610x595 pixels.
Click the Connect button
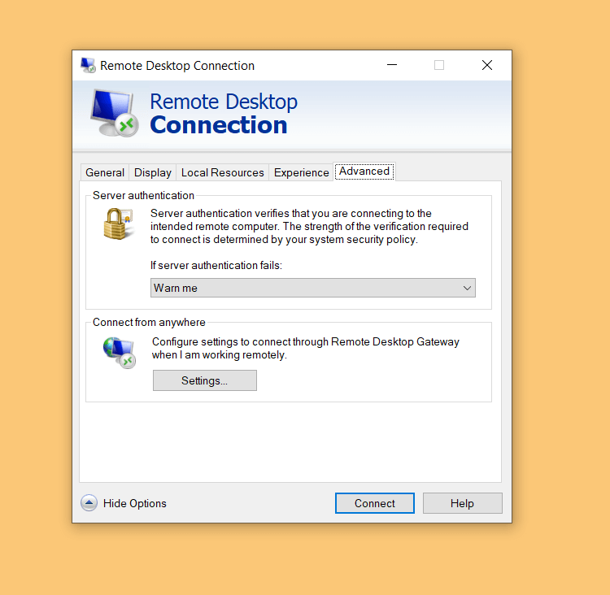click(375, 503)
